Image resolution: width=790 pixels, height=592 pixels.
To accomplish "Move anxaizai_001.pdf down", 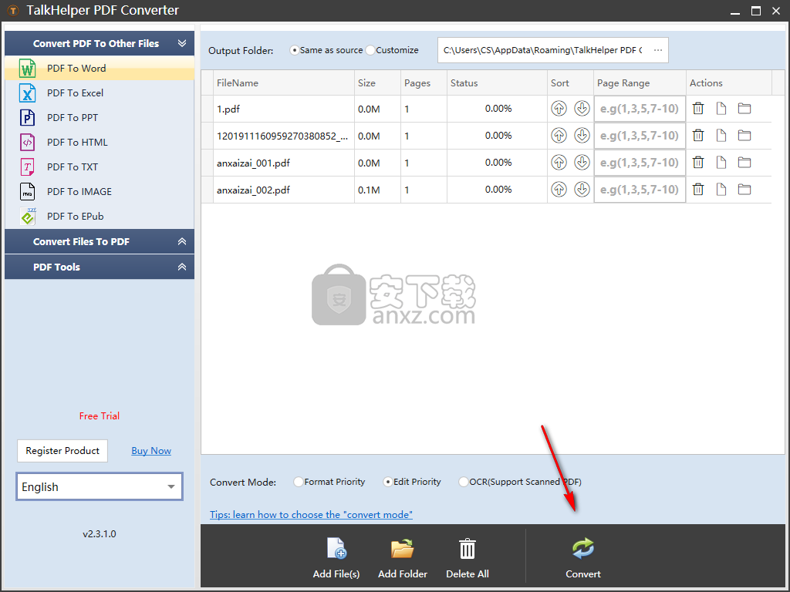I will [x=582, y=162].
